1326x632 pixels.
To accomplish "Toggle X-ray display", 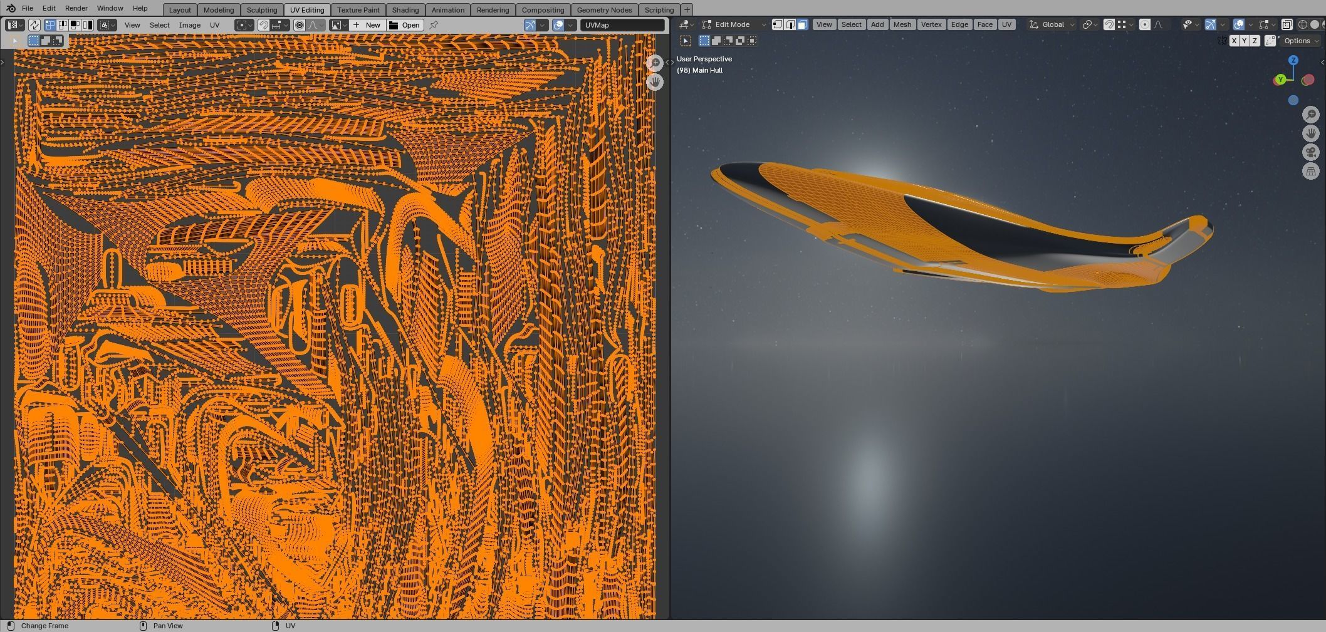I will tap(1287, 24).
